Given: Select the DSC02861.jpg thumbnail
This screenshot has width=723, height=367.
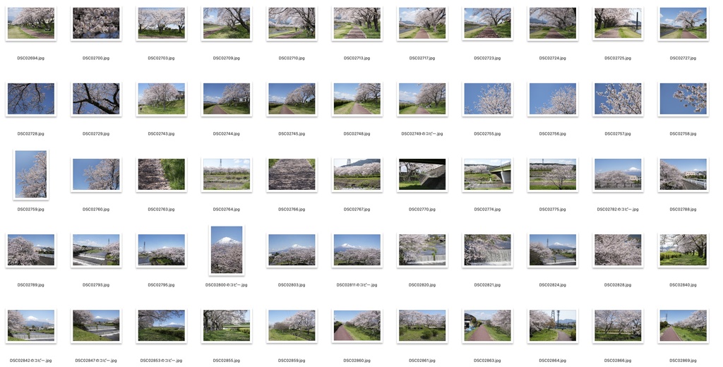Looking at the screenshot, I should 422,325.
